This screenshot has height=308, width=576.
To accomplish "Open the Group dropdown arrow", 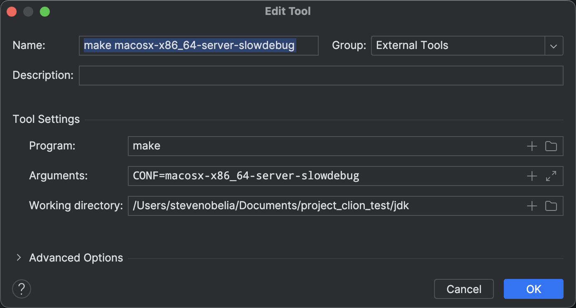I will (x=554, y=46).
